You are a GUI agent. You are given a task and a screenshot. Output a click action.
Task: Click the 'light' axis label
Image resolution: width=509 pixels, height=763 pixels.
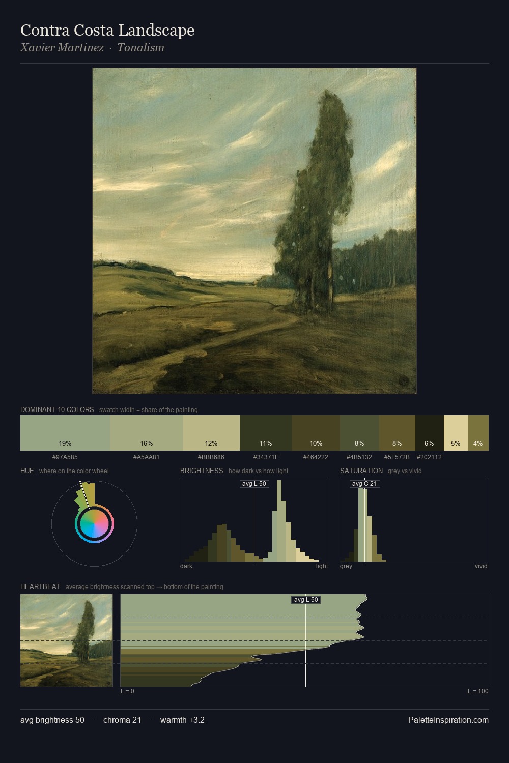point(322,566)
